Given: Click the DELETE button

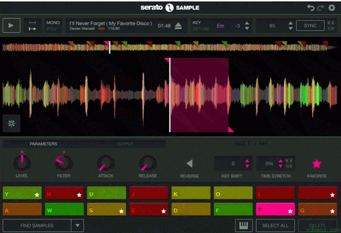Looking at the screenshot, I should coord(317,226).
